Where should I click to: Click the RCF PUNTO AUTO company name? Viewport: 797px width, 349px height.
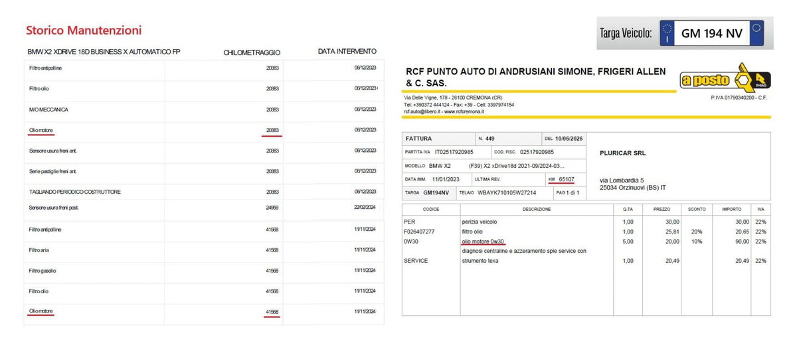(x=535, y=77)
